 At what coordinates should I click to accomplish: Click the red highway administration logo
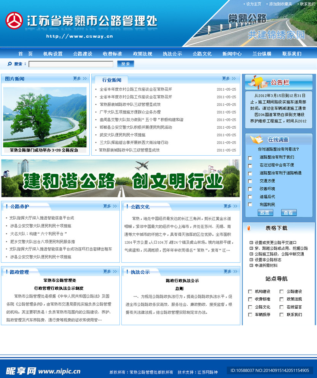(x=14, y=21)
